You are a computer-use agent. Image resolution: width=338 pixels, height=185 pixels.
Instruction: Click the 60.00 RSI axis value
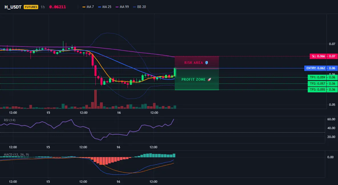pos(331,119)
